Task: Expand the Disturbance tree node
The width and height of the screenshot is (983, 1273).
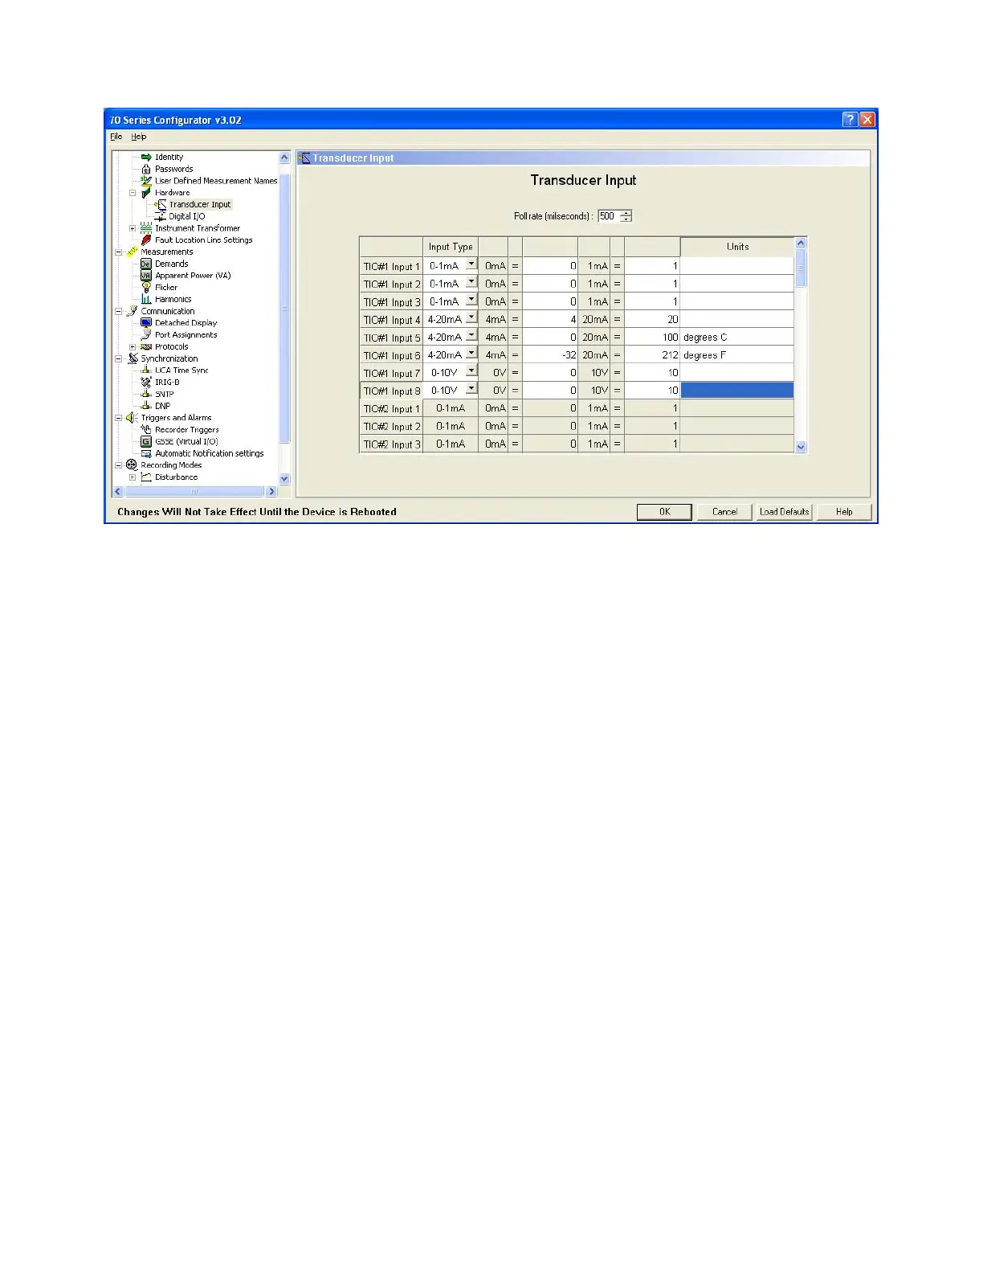Action: pyautogui.click(x=133, y=477)
